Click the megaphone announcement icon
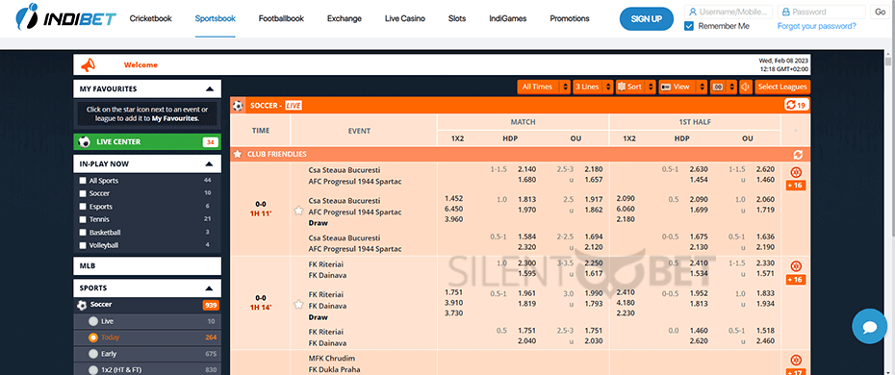Viewport: 895px width, 375px height. [88, 65]
